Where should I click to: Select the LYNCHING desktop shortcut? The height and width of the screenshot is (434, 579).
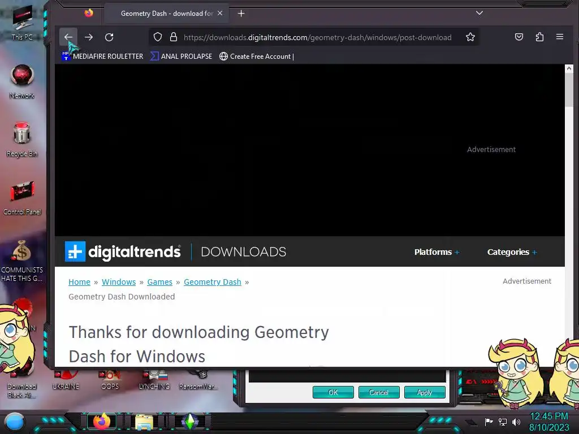click(x=154, y=380)
